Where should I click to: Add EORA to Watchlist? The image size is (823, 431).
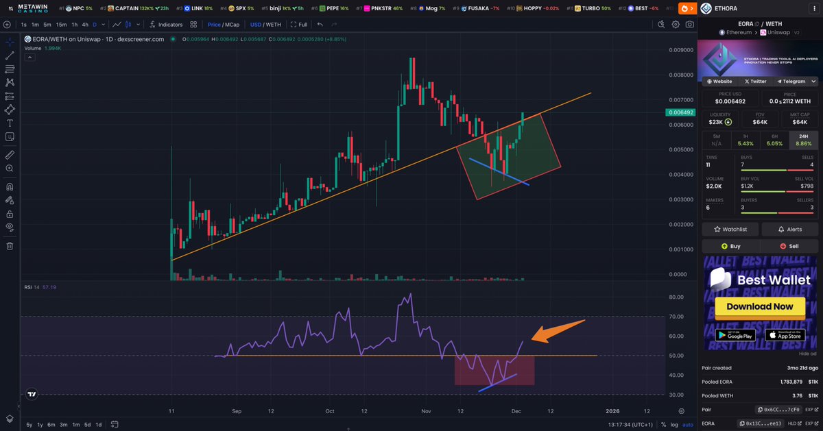tap(730, 229)
